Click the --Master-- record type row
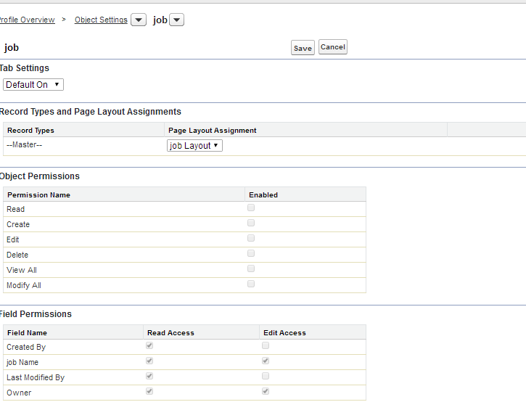The height and width of the screenshot is (402, 526). [25, 145]
